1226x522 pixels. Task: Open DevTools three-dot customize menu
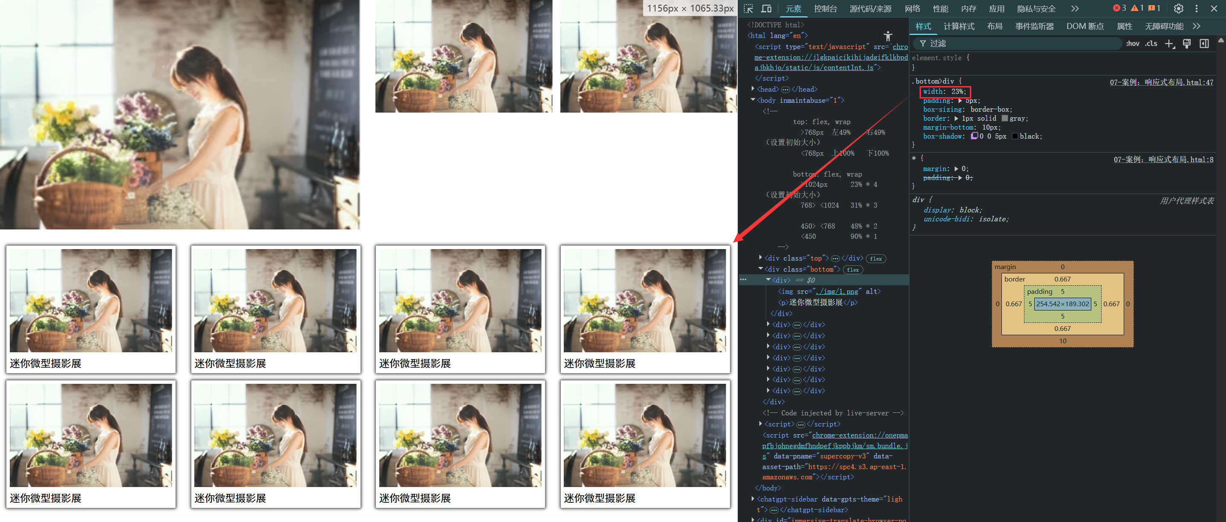(1197, 9)
